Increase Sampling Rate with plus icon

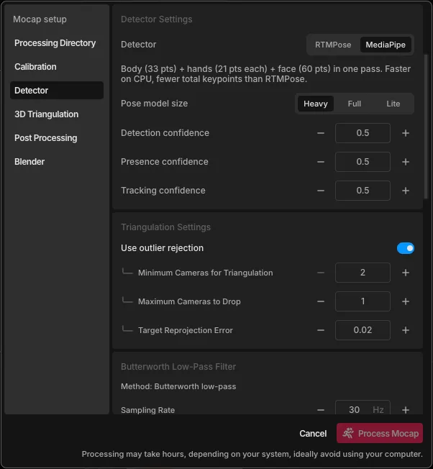(406, 410)
